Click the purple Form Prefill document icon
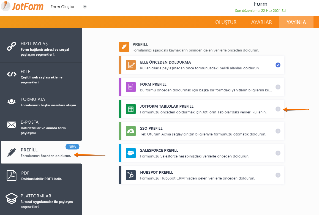Viewport: 319px width, 215px height. point(131,87)
